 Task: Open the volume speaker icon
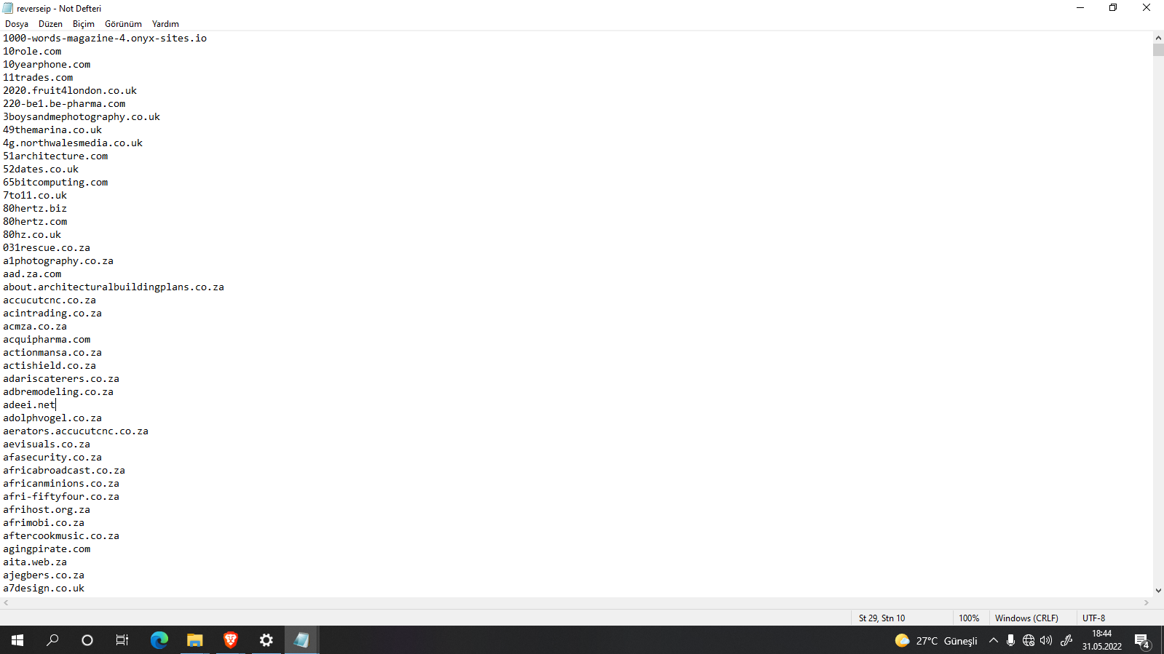[1046, 641]
